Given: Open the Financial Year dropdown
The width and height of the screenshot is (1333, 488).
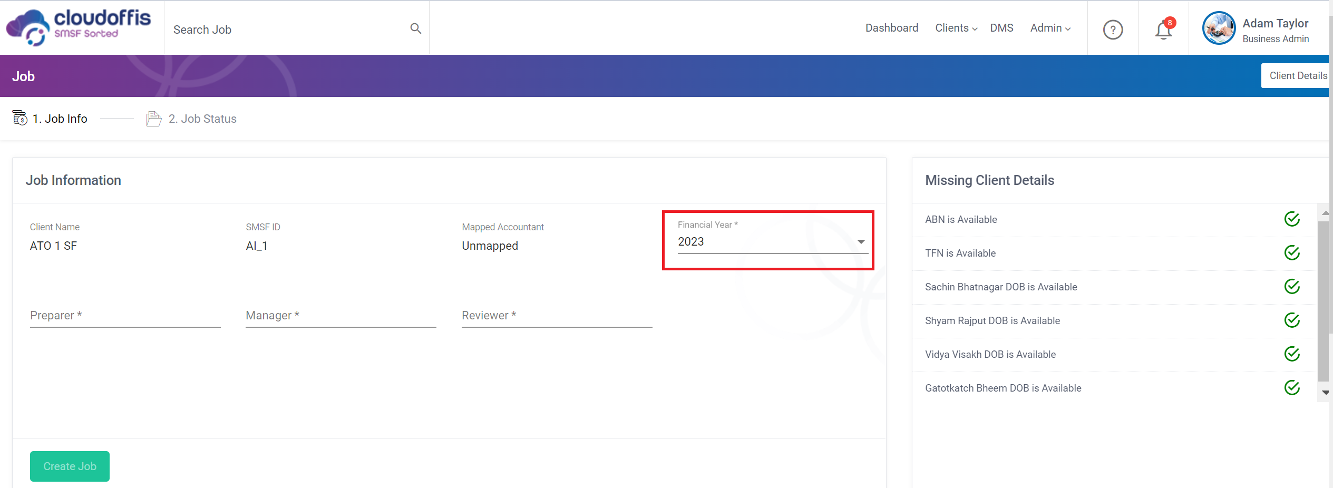Looking at the screenshot, I should point(773,241).
